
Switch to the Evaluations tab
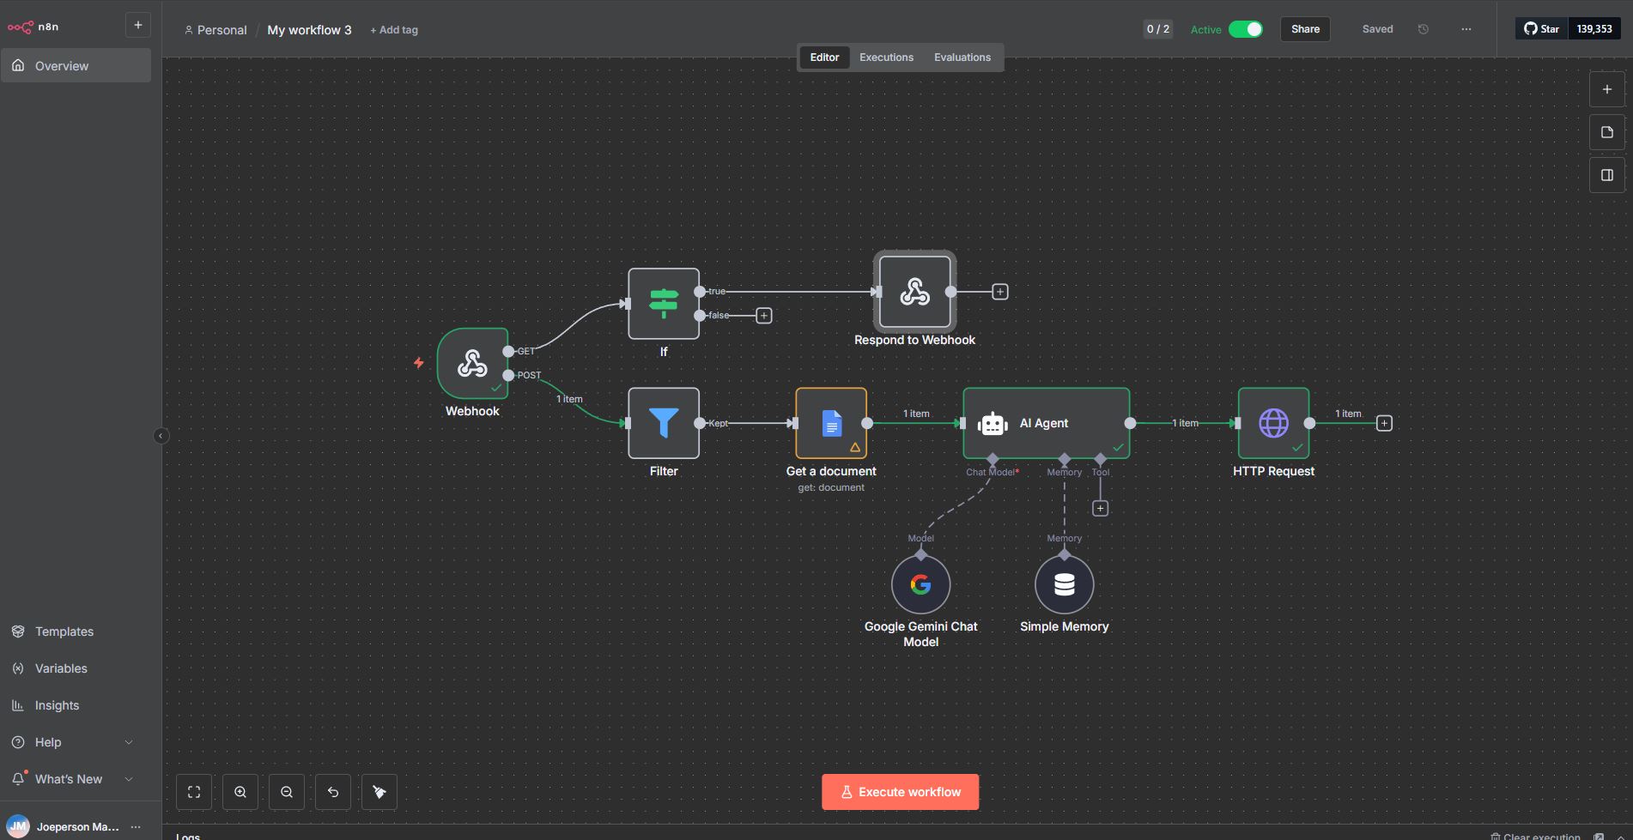pyautogui.click(x=962, y=57)
